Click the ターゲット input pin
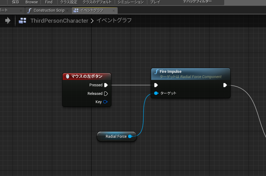The height and width of the screenshot is (176, 266). point(156,93)
